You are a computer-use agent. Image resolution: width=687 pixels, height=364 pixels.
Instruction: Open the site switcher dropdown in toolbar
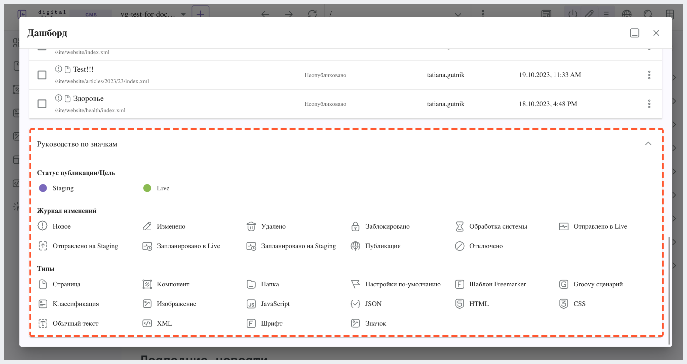coord(183,14)
